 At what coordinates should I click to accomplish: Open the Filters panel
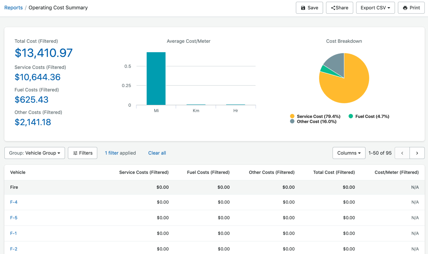83,153
